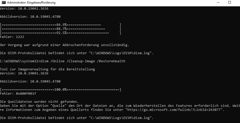Click the 84.9% progress bar line
This screenshot has width=240, height=123.
[x=61, y=25]
